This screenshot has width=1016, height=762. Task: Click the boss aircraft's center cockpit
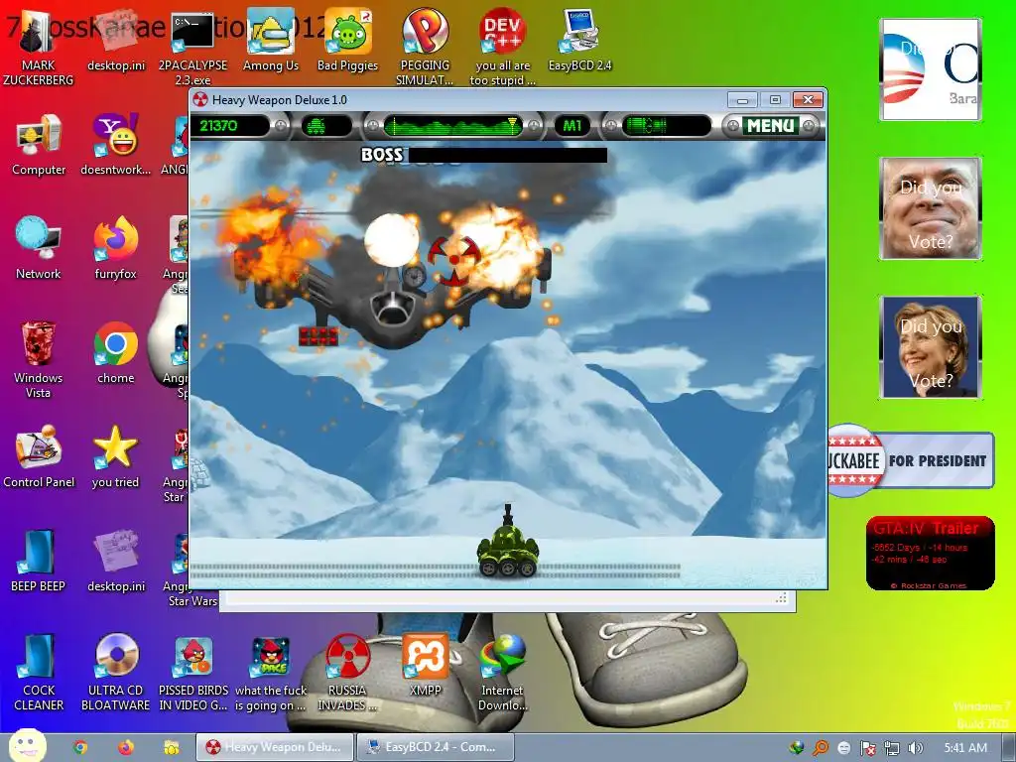pyautogui.click(x=391, y=309)
